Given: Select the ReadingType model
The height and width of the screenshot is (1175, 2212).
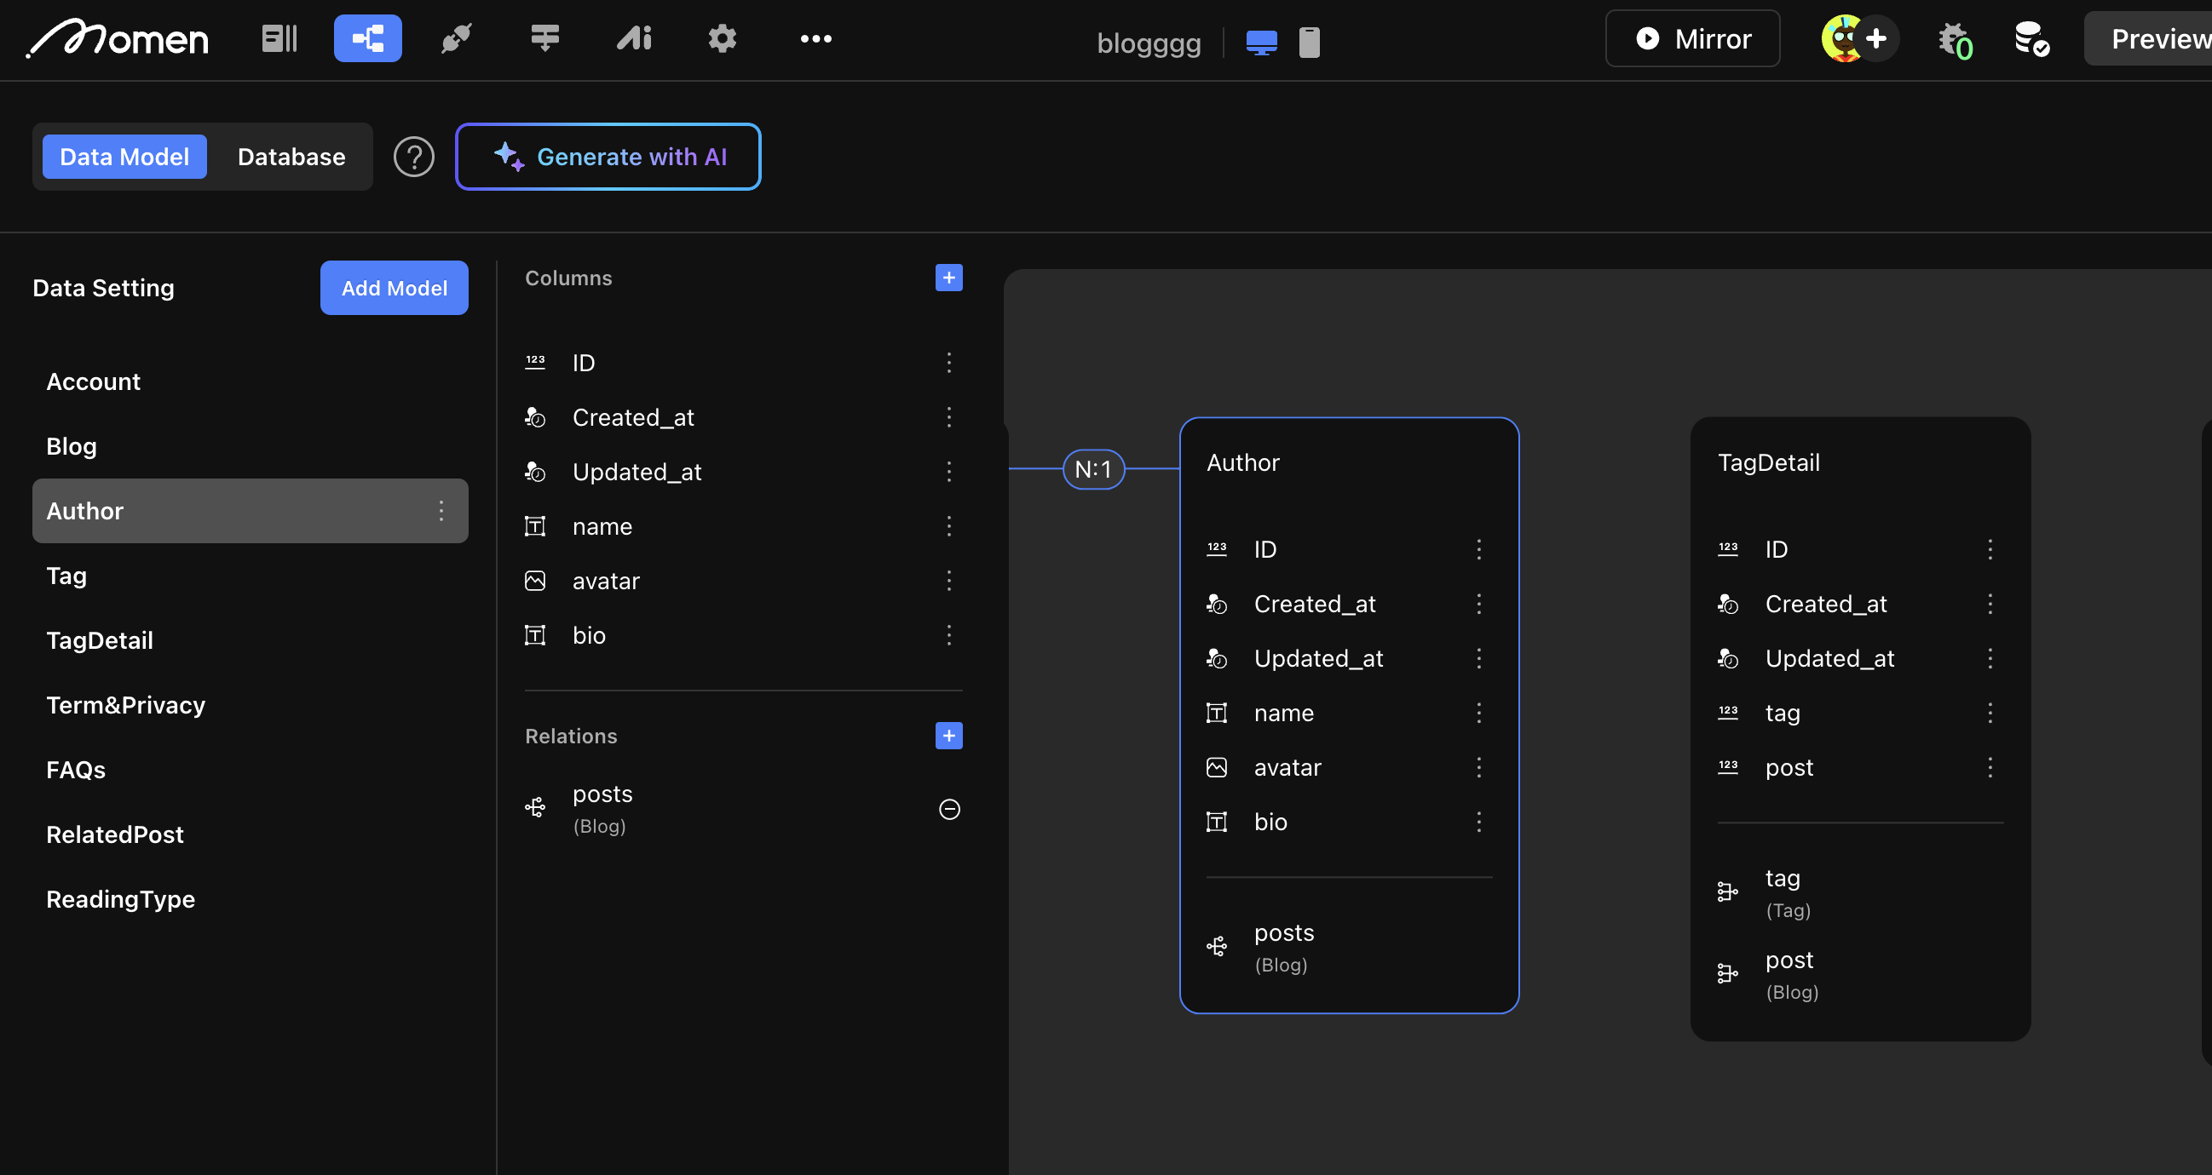Looking at the screenshot, I should coord(250,899).
